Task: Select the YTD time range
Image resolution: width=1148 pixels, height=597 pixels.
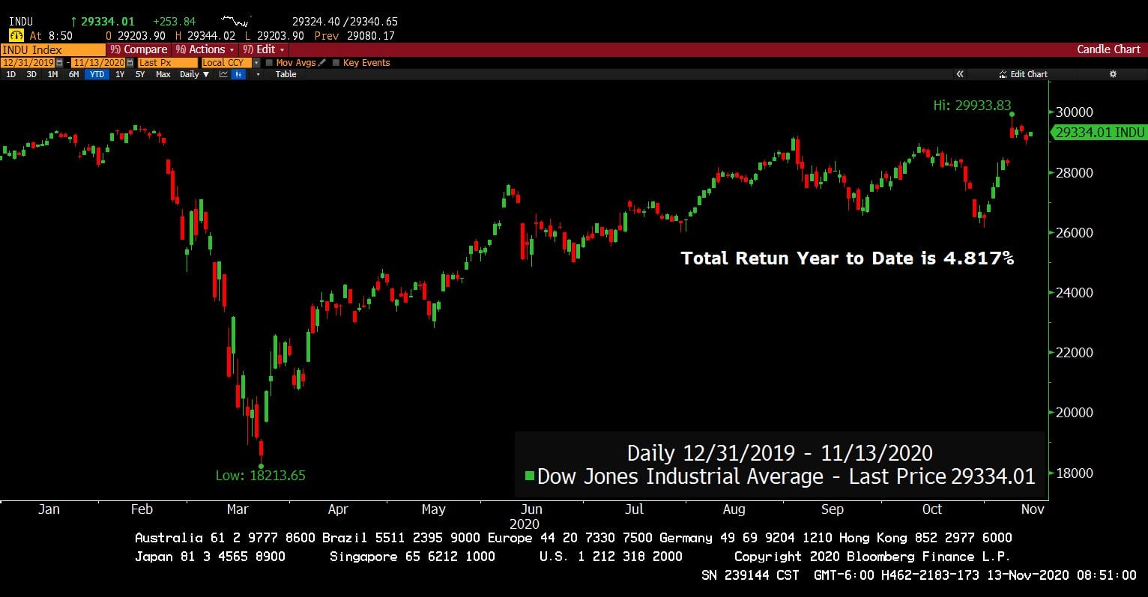Action: tap(97, 74)
